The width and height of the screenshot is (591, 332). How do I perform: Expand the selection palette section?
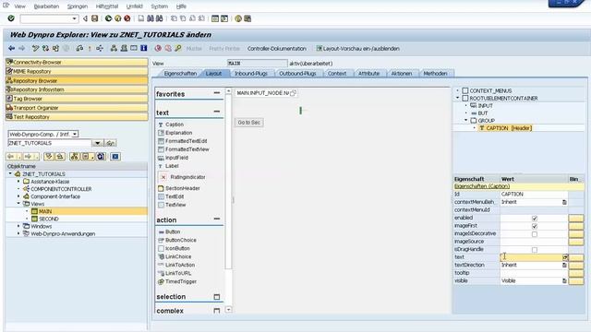tap(217, 297)
